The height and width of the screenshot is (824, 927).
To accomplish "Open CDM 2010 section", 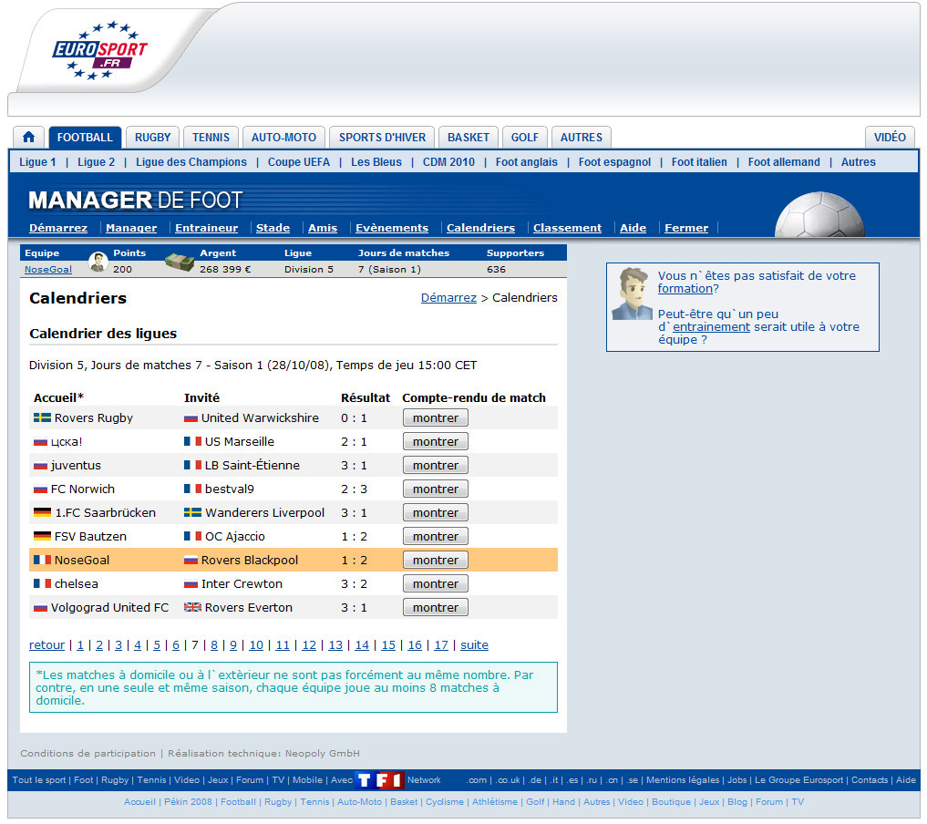I will (x=448, y=162).
